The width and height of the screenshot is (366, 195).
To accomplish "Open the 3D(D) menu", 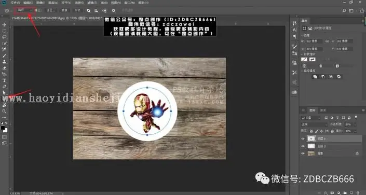I will coord(104,3).
